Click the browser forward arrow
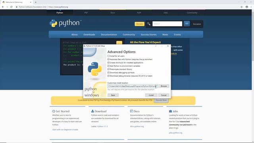 coord(7,7)
